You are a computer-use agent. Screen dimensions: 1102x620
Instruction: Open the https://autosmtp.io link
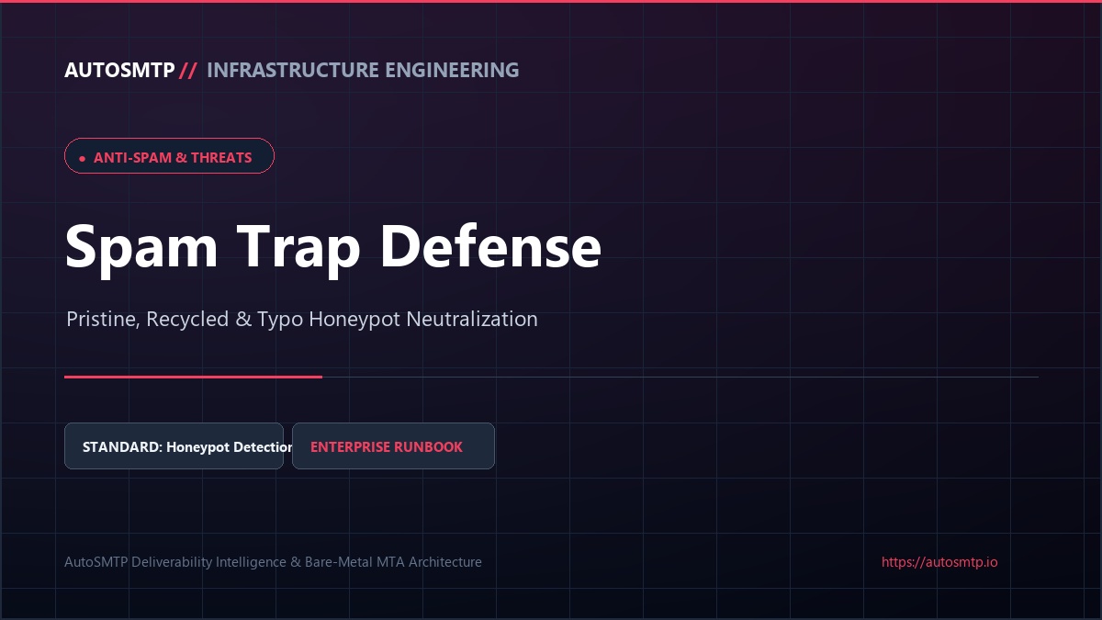939,561
